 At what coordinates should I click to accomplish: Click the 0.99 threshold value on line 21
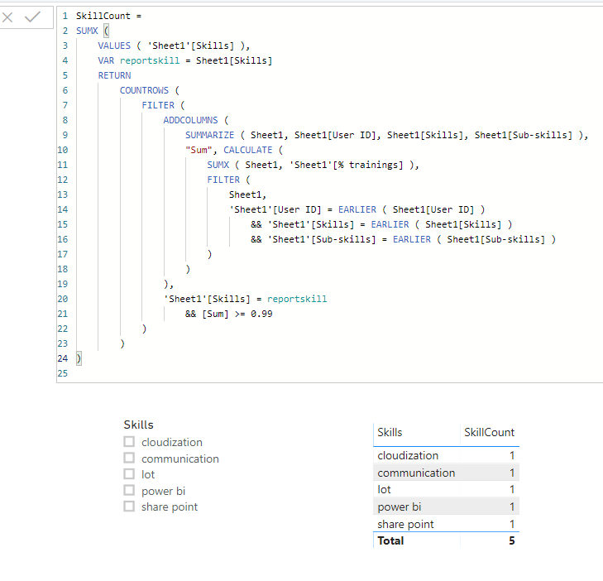coord(261,314)
